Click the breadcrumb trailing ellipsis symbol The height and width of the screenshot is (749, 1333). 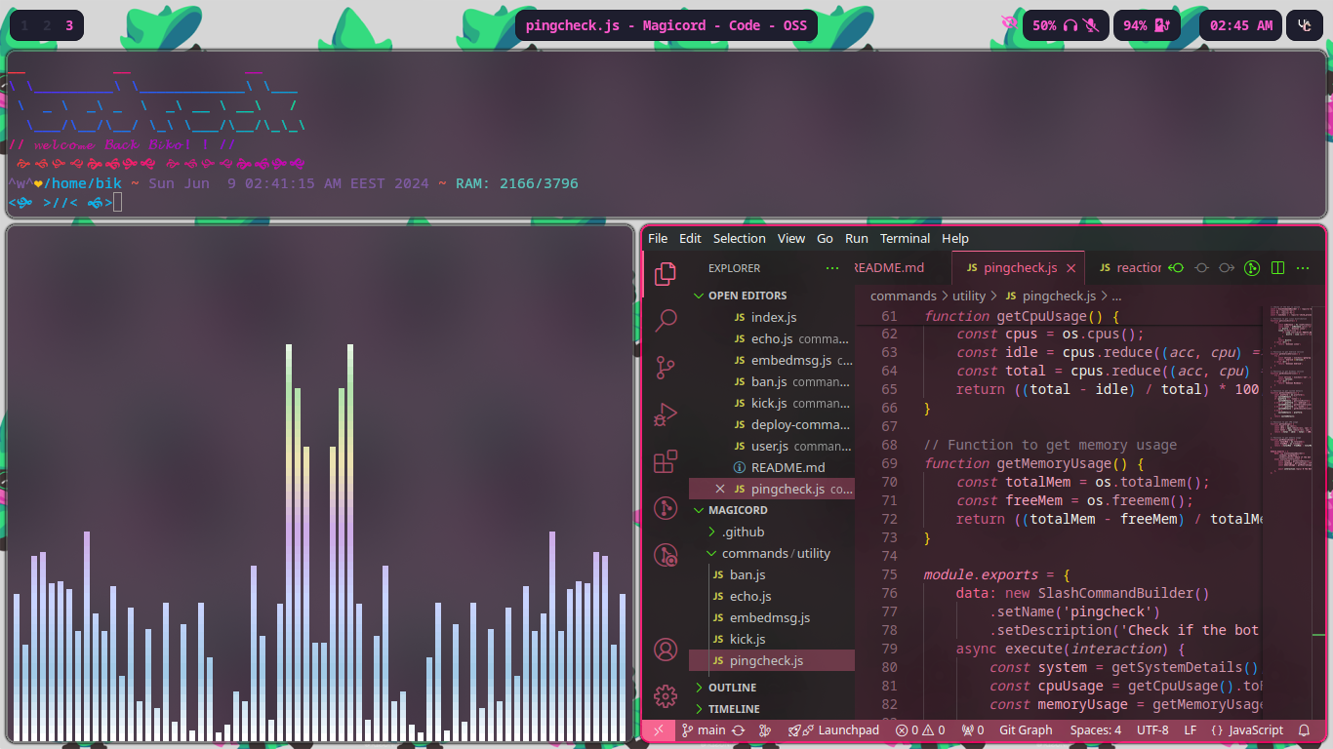click(x=1116, y=296)
